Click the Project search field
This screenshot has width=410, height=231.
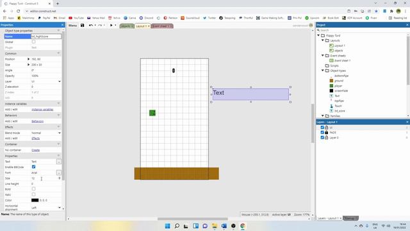pyautogui.click(x=361, y=30)
